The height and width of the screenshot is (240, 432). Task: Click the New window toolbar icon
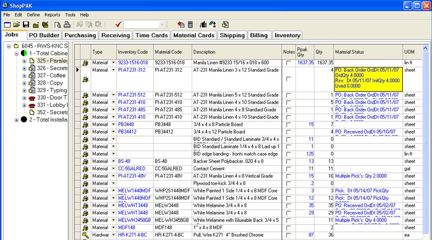coord(8,25)
